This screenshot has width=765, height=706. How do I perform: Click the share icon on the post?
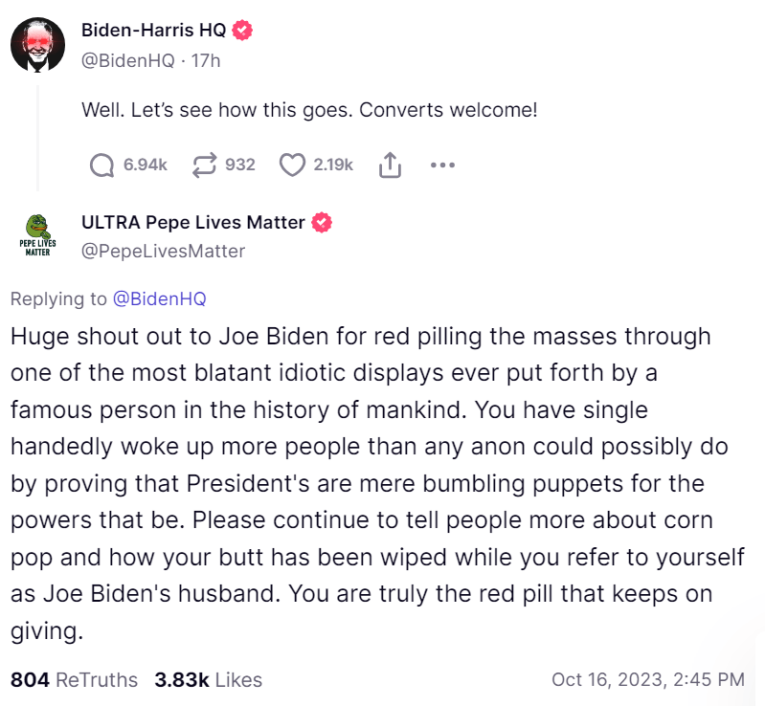pyautogui.click(x=389, y=165)
